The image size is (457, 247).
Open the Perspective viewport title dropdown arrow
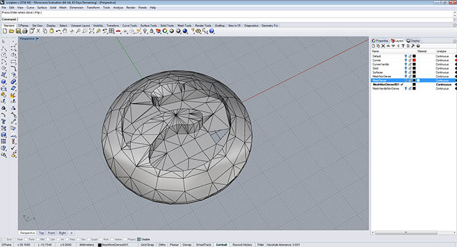37,39
